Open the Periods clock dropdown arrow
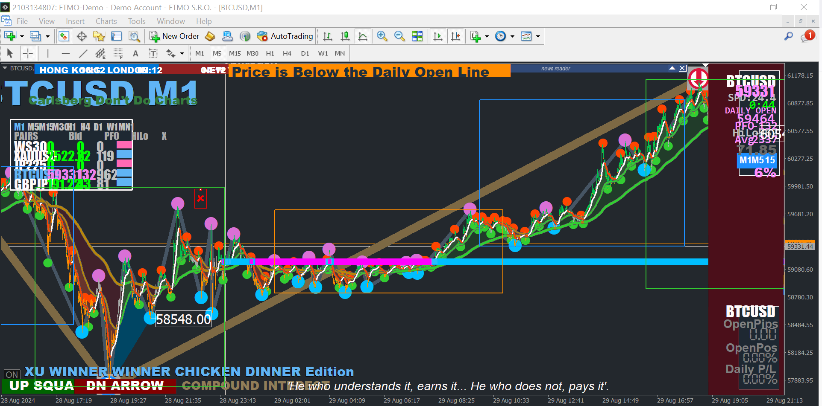Screen dimensions: 822x406 (x=512, y=36)
